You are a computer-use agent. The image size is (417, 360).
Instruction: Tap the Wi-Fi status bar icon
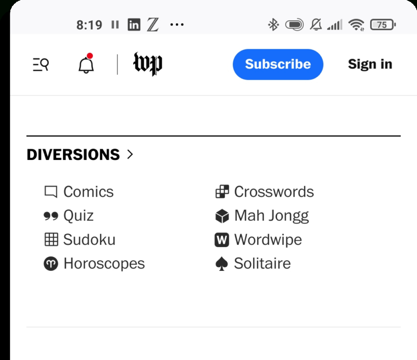(356, 25)
